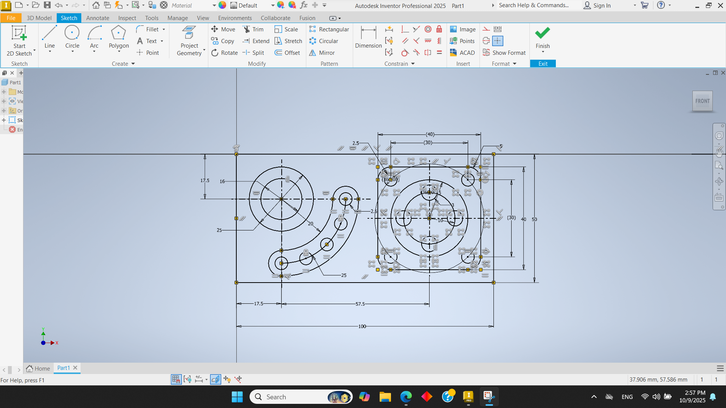
Task: Click the FRONT face of ViewCube
Action: (702, 101)
